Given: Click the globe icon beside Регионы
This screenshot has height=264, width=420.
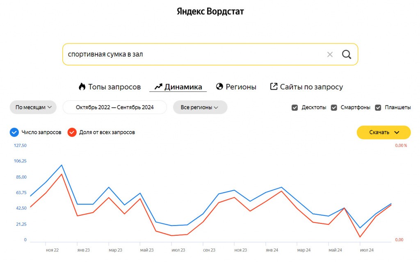Looking at the screenshot, I should coord(219,86).
